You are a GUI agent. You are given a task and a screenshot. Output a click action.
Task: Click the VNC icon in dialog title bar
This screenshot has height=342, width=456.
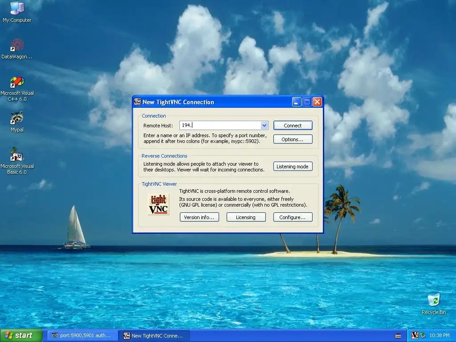[138, 102]
